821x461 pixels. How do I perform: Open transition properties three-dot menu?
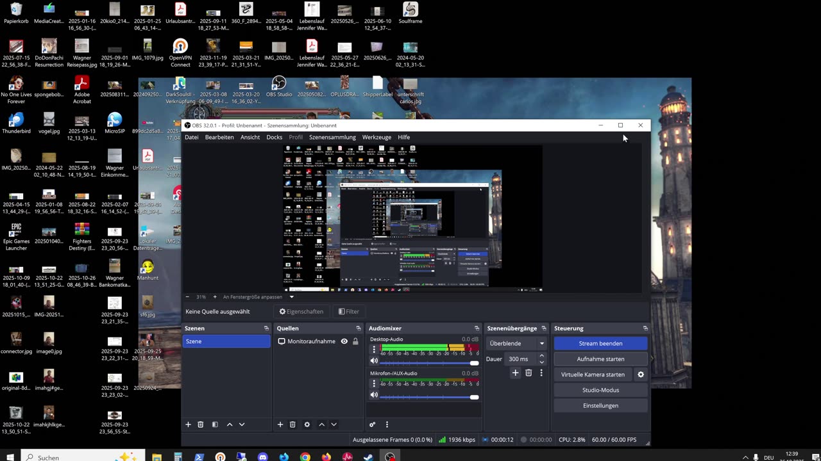tap(541, 373)
